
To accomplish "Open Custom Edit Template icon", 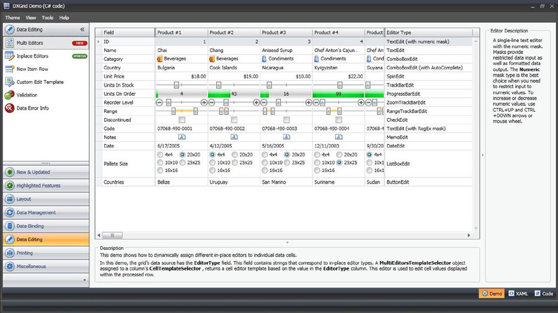I will pyautogui.click(x=9, y=82).
